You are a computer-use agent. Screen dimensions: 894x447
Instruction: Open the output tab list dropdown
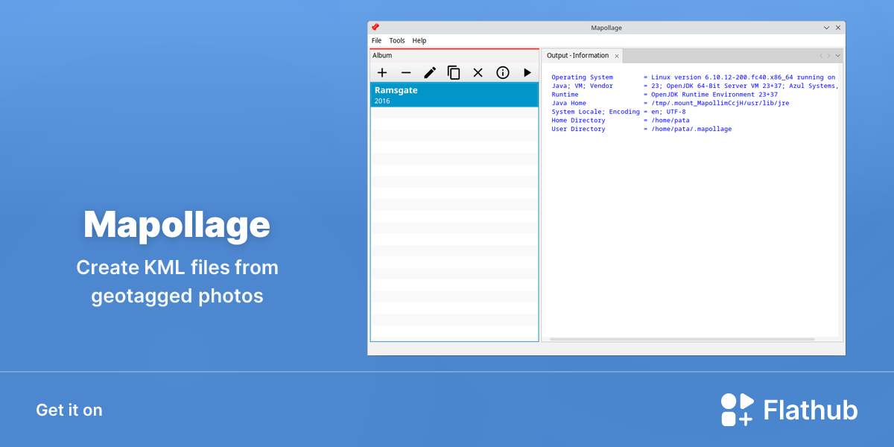(x=837, y=55)
